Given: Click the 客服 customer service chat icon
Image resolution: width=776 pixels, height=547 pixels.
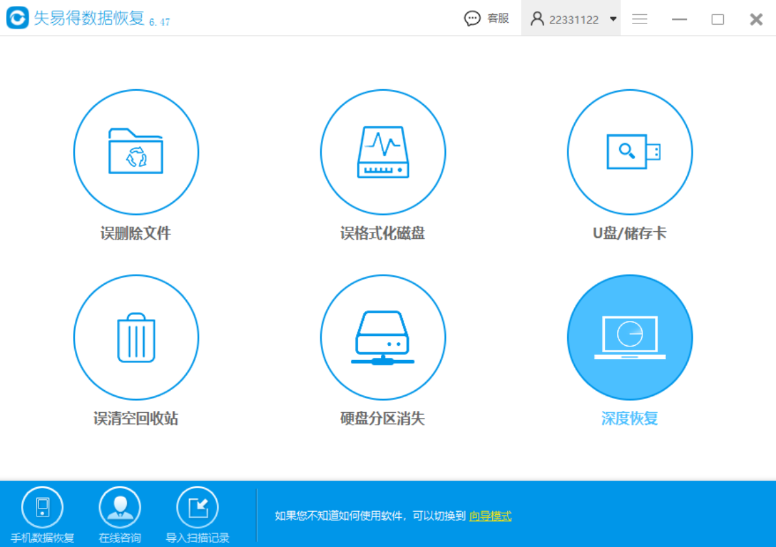Looking at the screenshot, I should [471, 18].
